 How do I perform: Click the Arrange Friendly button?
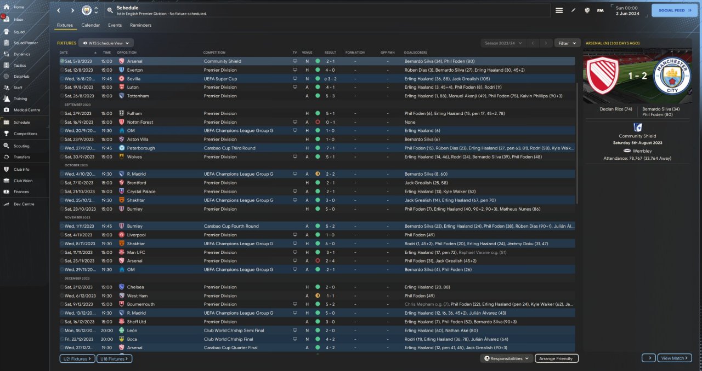[x=556, y=358]
